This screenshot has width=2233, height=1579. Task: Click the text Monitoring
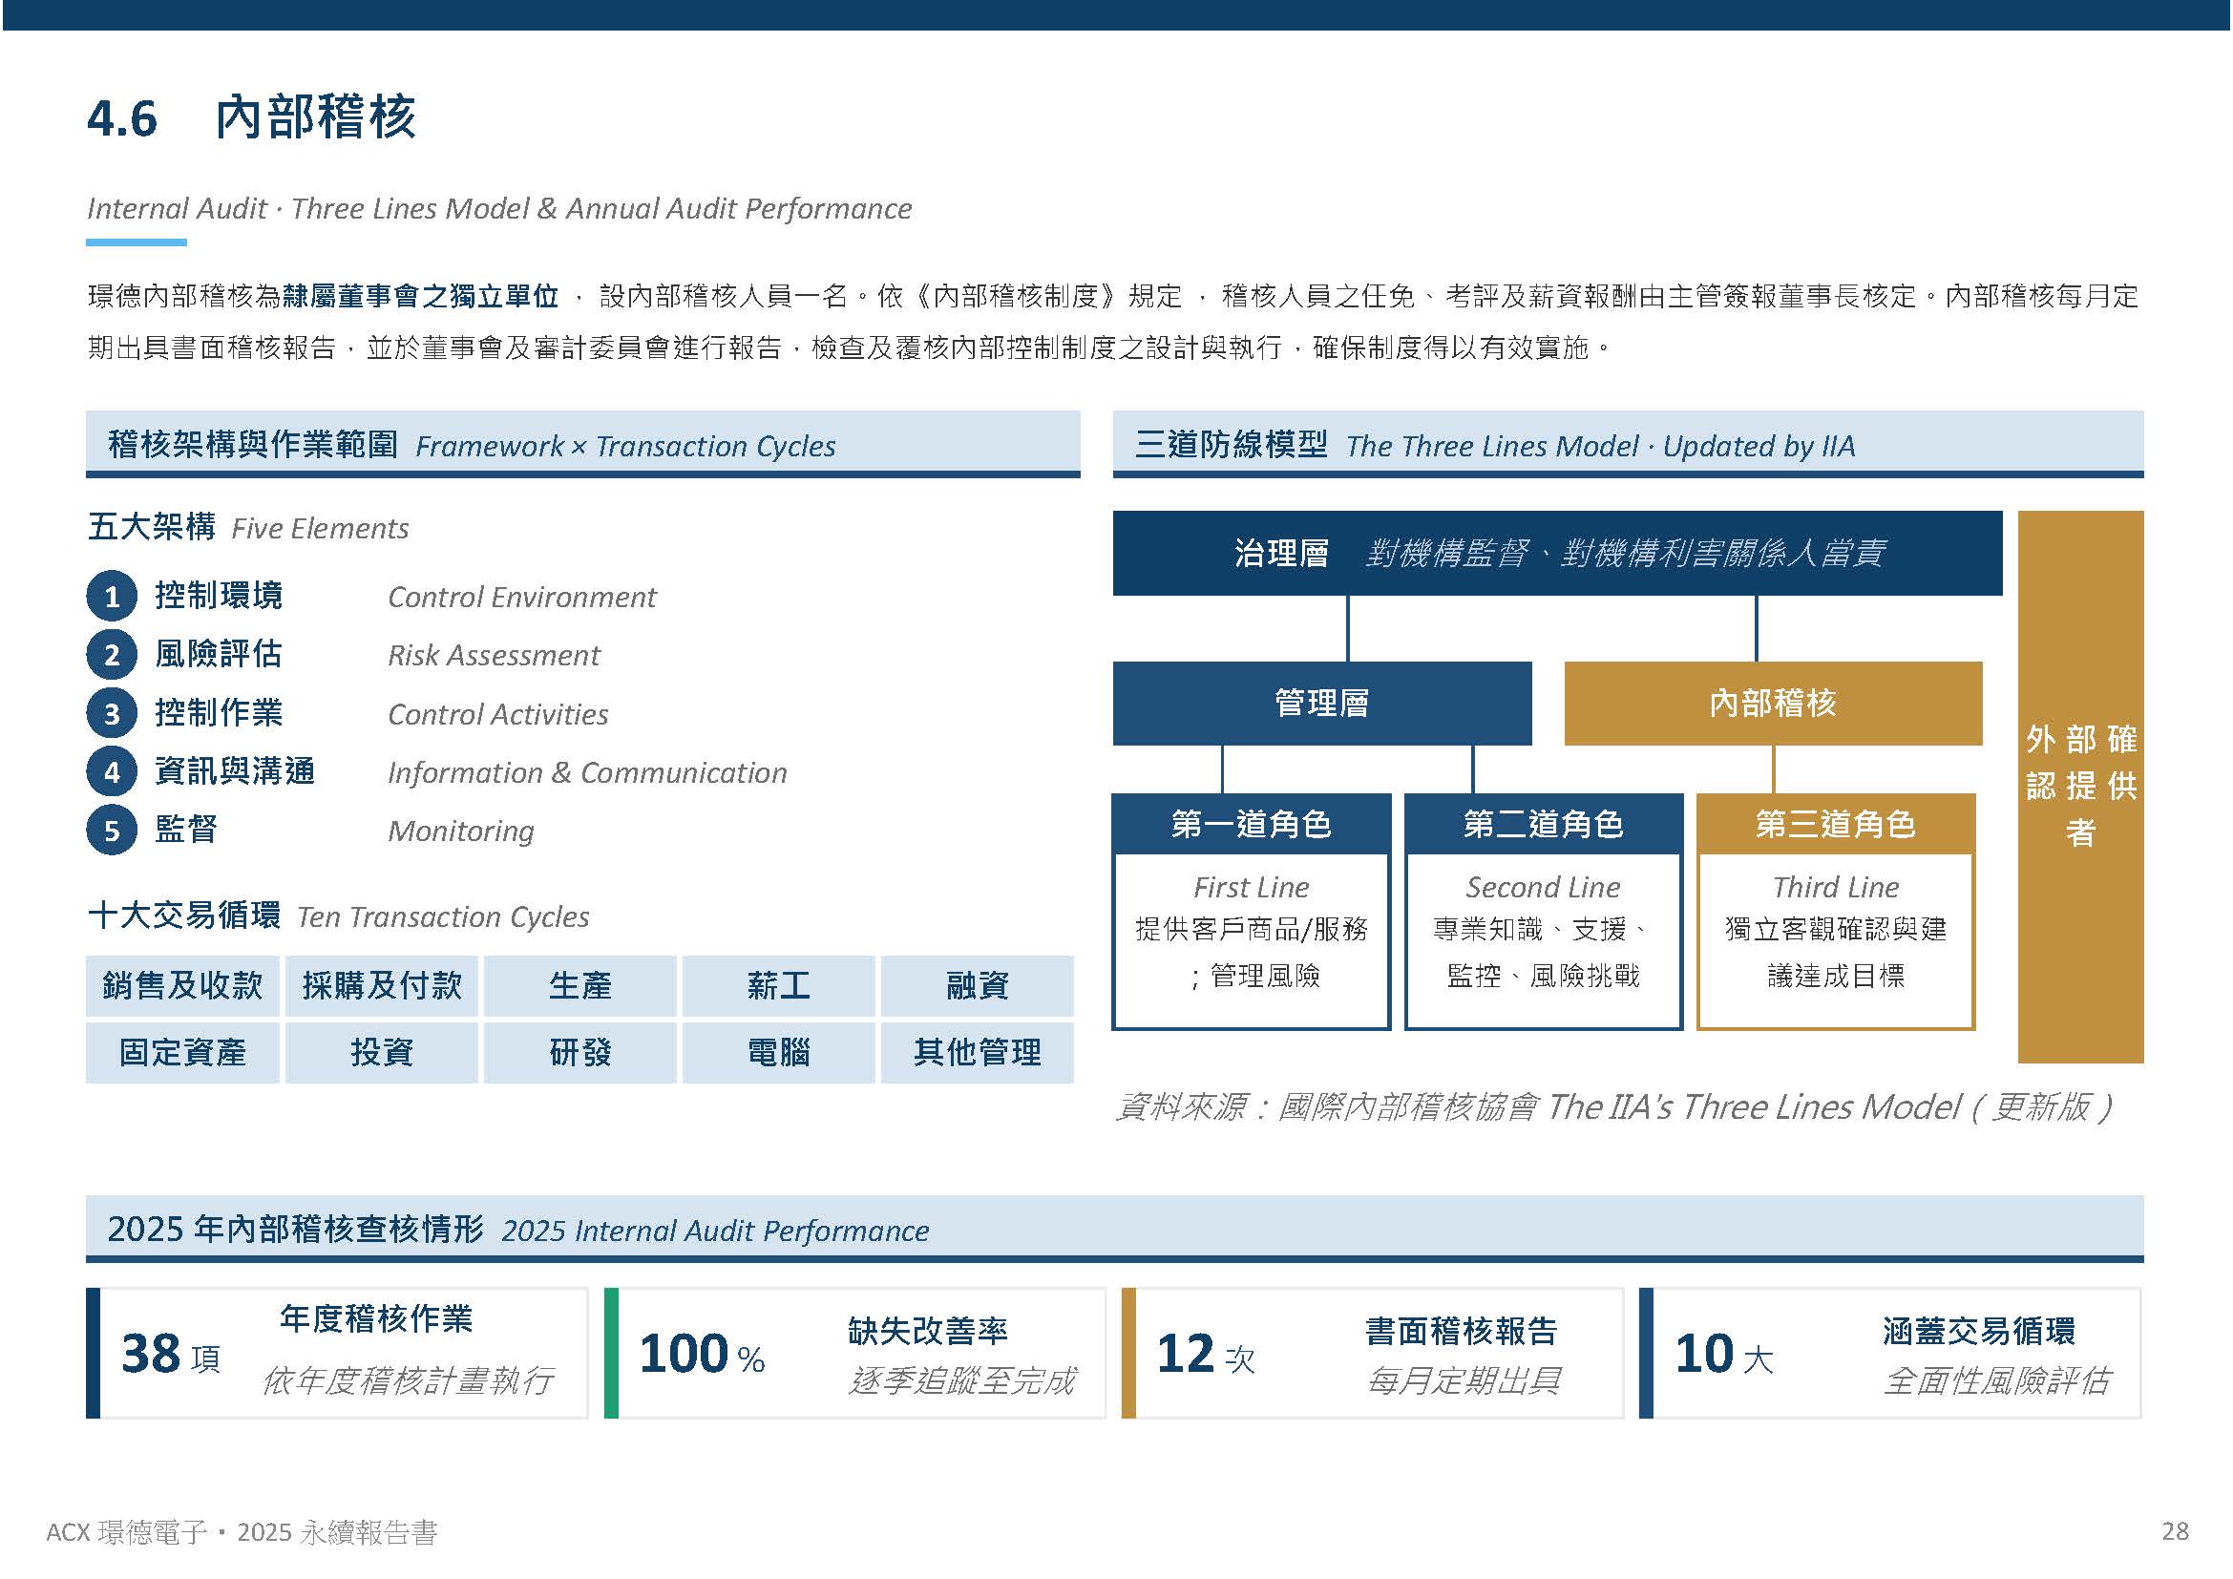[461, 832]
